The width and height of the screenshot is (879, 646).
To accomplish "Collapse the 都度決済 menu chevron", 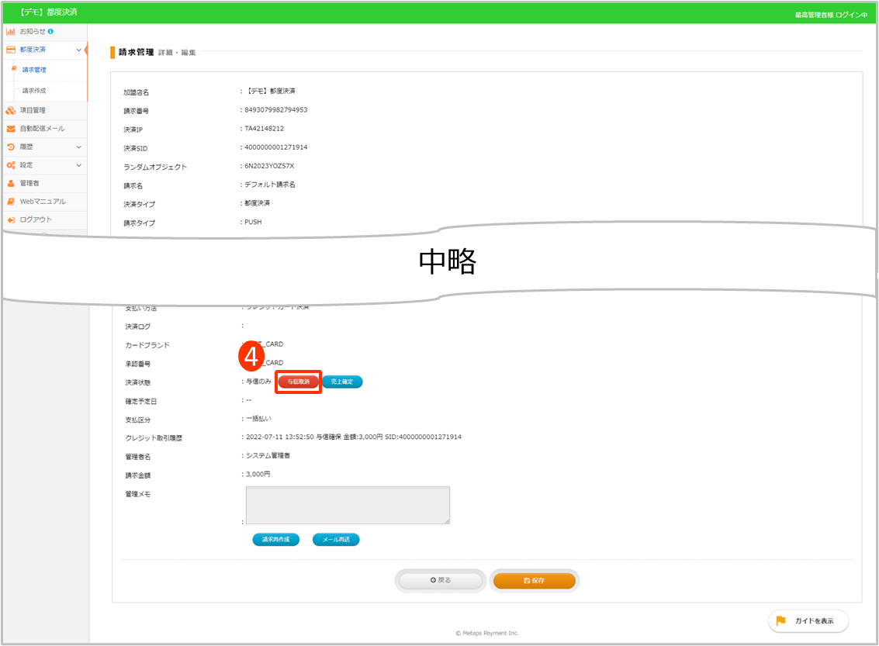I will (78, 50).
